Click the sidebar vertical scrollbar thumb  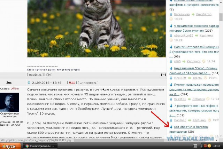point(221,17)
